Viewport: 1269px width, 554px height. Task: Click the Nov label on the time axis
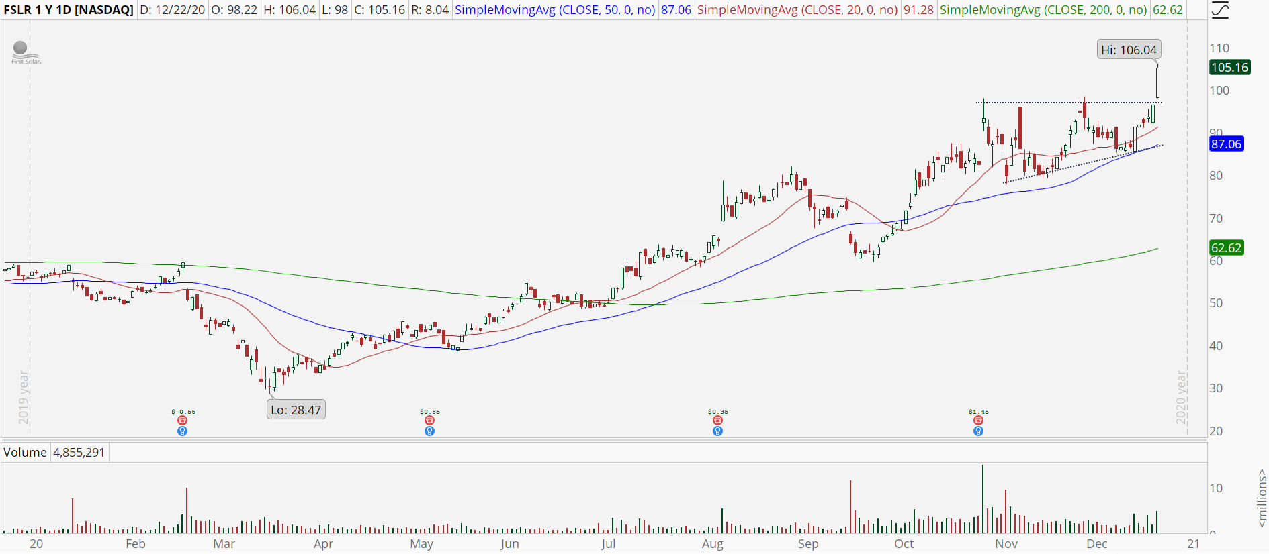[1006, 544]
